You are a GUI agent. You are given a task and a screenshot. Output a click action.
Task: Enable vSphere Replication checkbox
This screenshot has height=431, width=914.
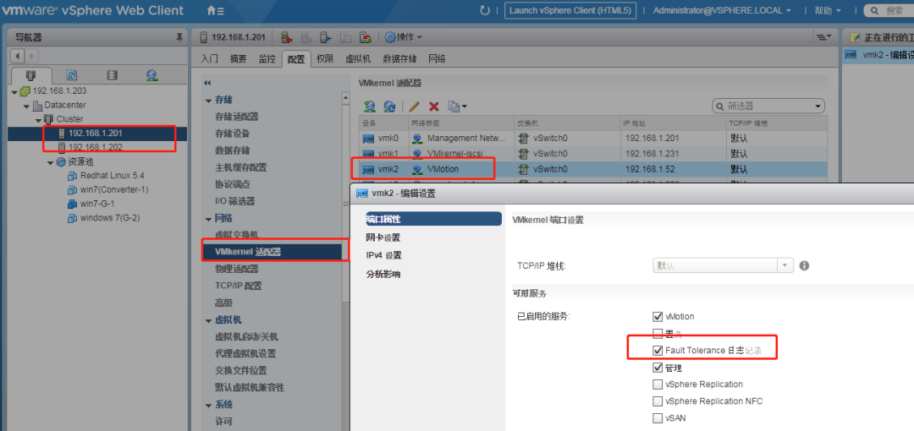(658, 385)
